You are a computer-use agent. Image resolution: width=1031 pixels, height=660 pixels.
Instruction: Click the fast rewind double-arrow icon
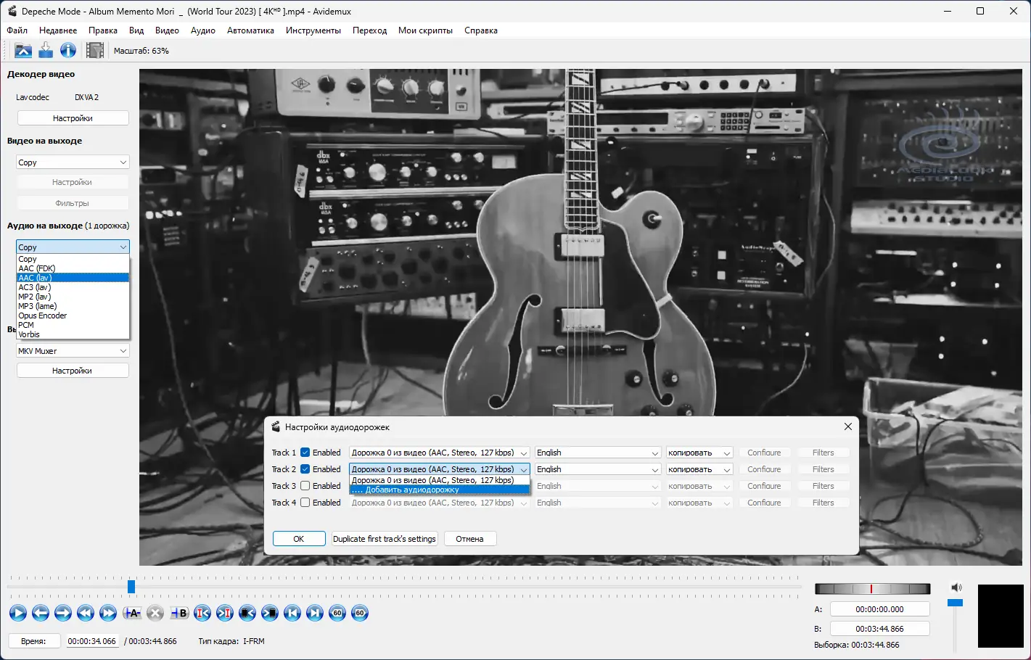coord(86,613)
